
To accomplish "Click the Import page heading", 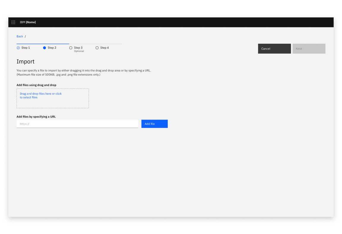I will pyautogui.click(x=26, y=61).
